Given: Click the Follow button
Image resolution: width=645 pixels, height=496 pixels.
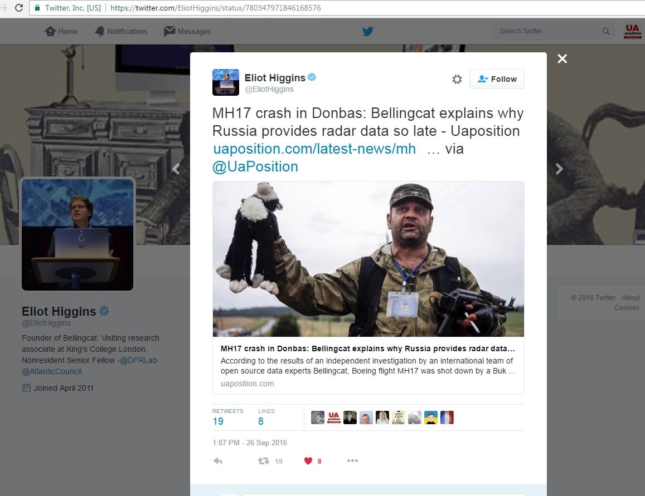Looking at the screenshot, I should (x=497, y=79).
